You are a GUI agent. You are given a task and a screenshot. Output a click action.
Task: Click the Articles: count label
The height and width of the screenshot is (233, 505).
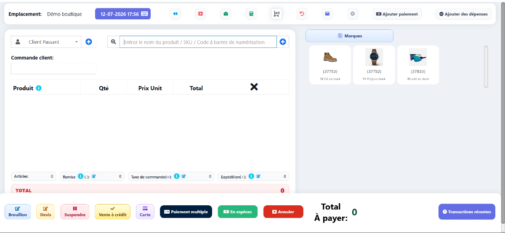tap(21, 176)
